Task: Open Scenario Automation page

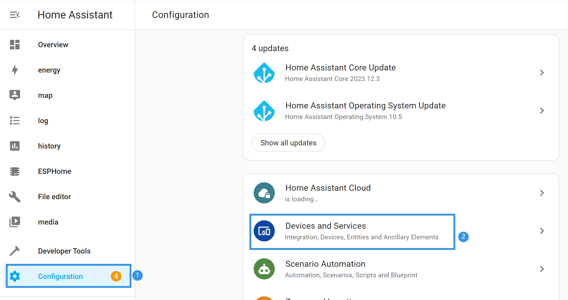Action: (x=401, y=269)
